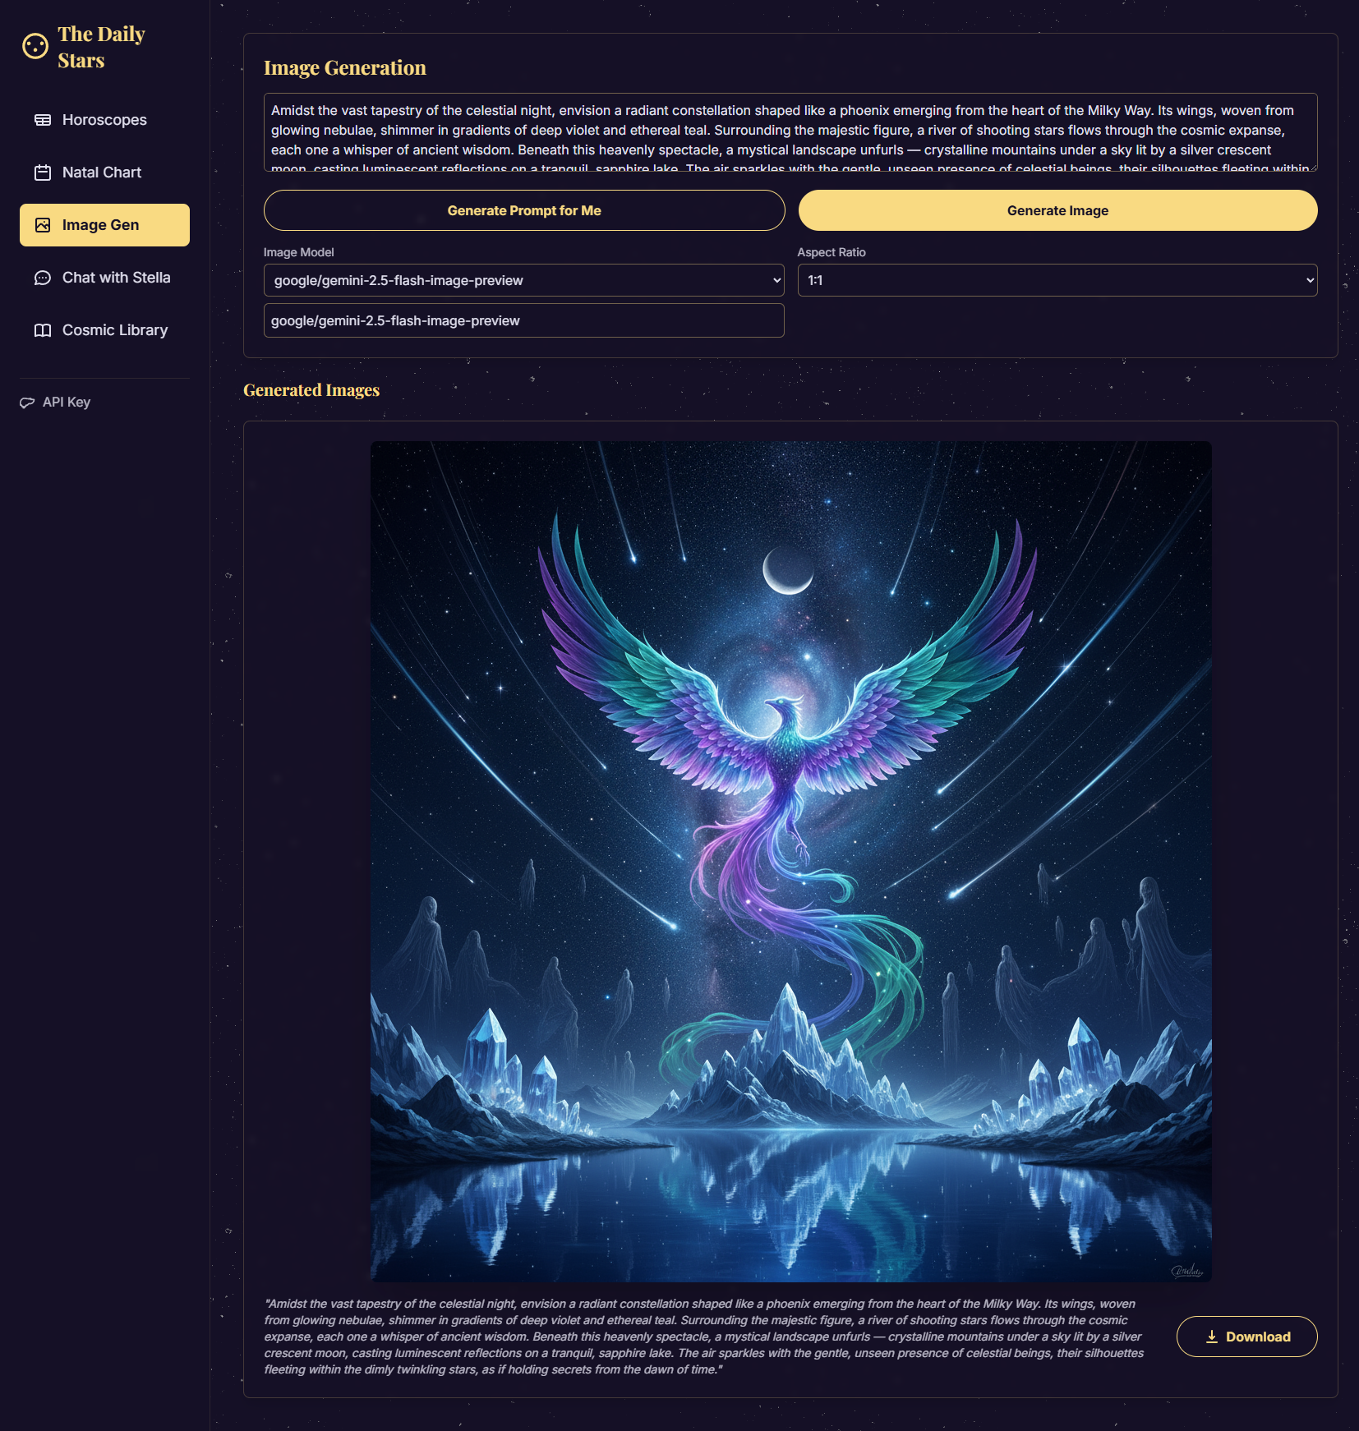Click the Chat with Stella bubble icon
This screenshot has height=1431, width=1359.
pyautogui.click(x=43, y=278)
